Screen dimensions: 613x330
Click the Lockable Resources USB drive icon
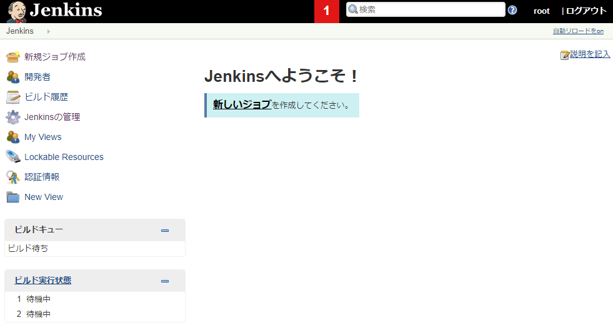[13, 157]
